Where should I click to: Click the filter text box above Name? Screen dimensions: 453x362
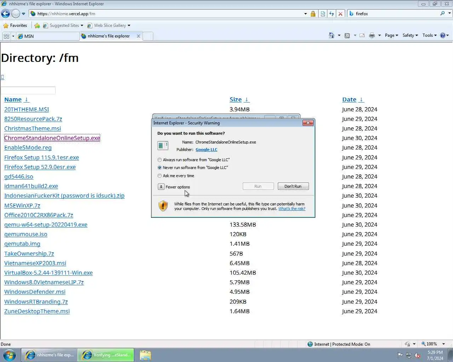[x=28, y=90]
